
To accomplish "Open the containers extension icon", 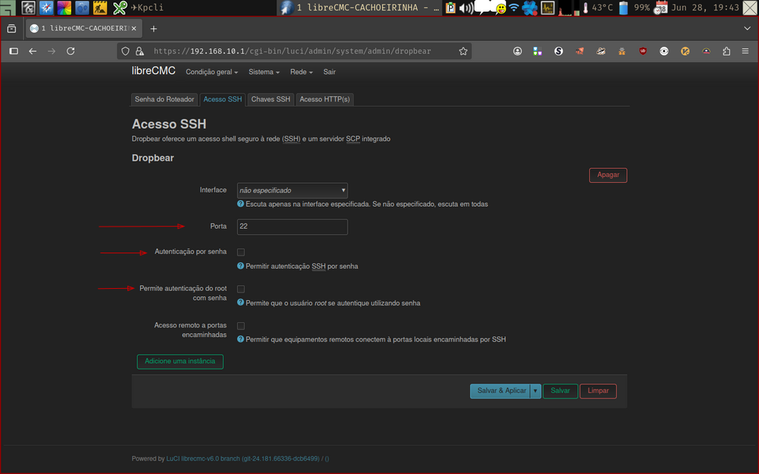I will (x=537, y=51).
